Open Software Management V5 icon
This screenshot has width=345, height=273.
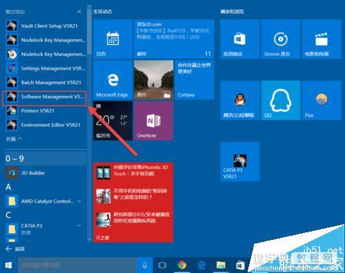12,97
